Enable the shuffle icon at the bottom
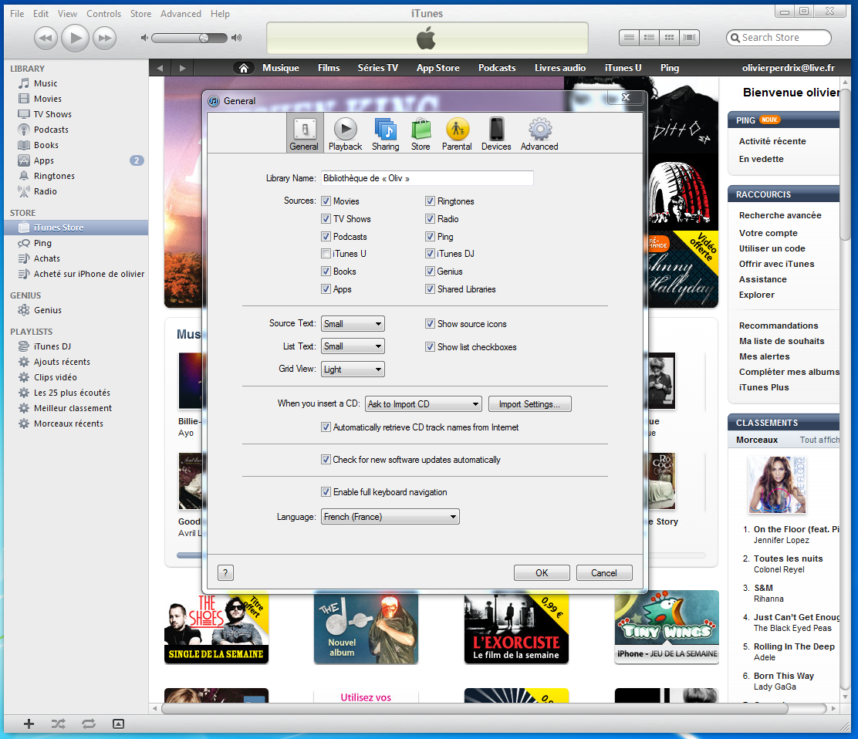The width and height of the screenshot is (858, 739). coord(58,724)
